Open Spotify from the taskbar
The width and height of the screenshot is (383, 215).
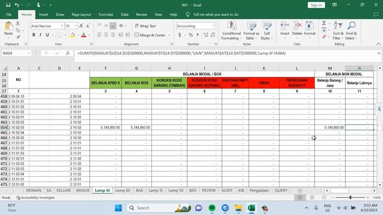tap(212, 208)
